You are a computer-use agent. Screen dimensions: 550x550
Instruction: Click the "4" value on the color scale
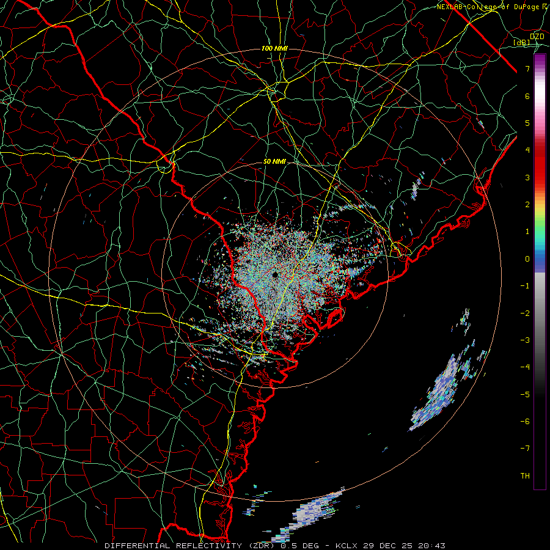pos(527,150)
